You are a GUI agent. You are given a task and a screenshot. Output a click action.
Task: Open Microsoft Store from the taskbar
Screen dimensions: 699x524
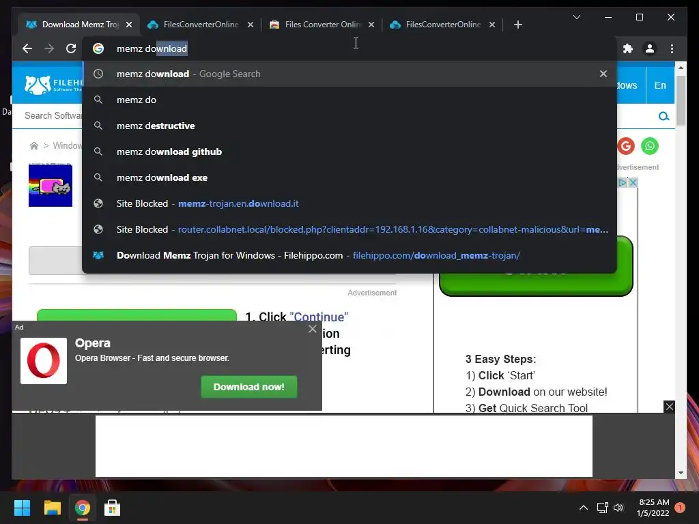click(x=113, y=508)
